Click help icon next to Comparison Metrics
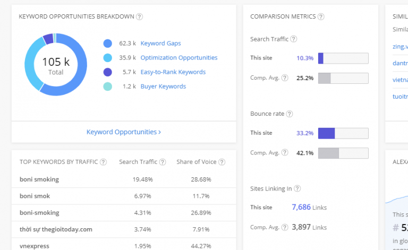 point(321,16)
